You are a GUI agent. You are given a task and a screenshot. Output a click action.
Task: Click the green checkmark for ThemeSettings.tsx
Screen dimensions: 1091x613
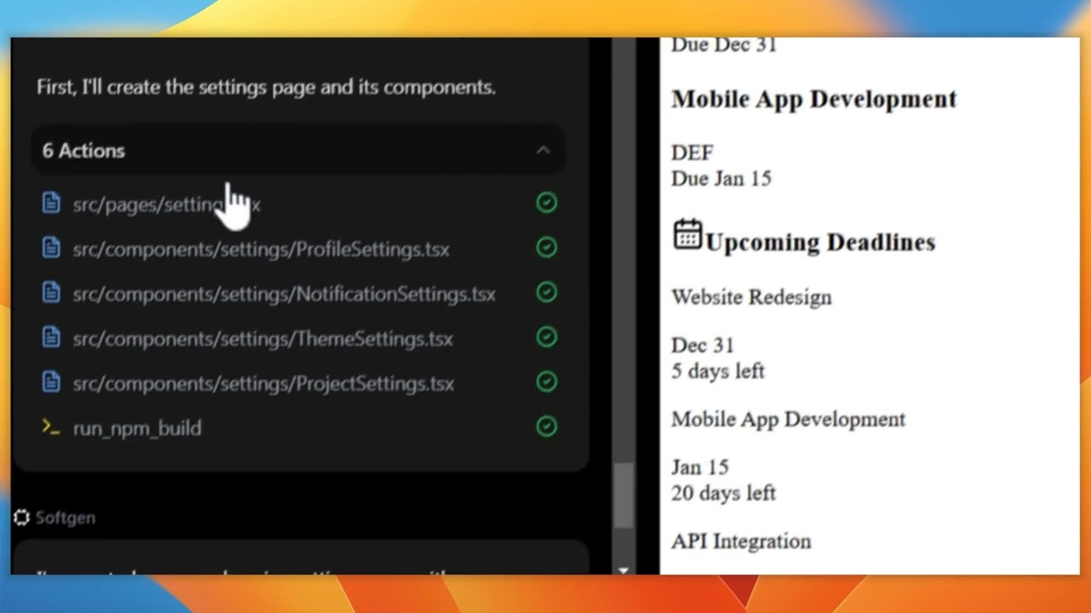[x=546, y=337]
